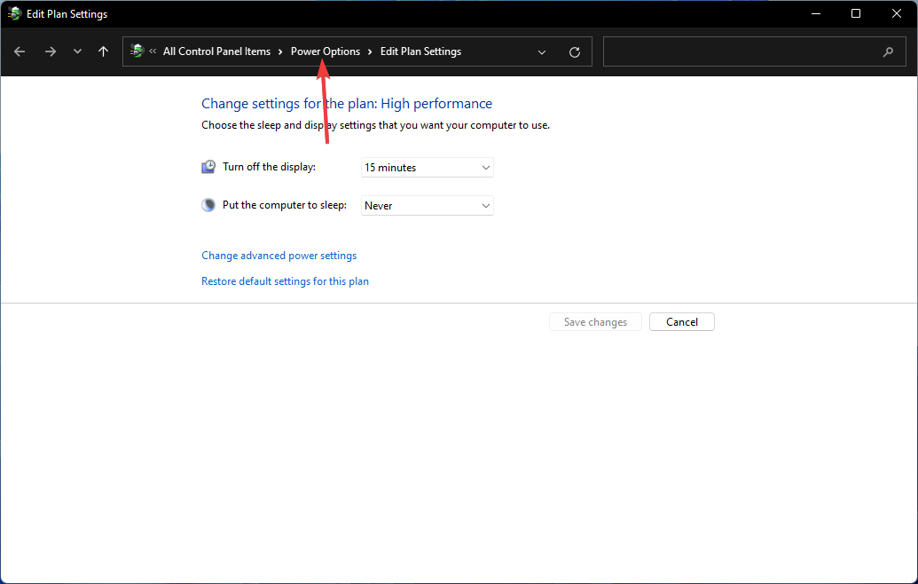Navigate to Power Options via breadcrumb
Viewport: 918px width, 584px height.
pyautogui.click(x=326, y=51)
